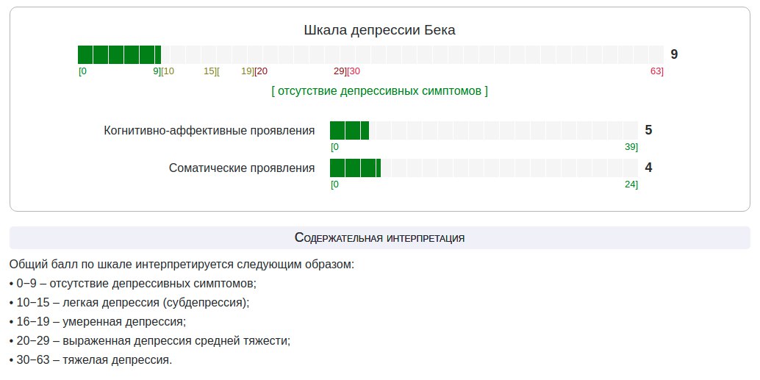Viewport: 760px width, 380px height.
Task: Click the scale marker '[0' under main bar
Action: pyautogui.click(x=83, y=71)
